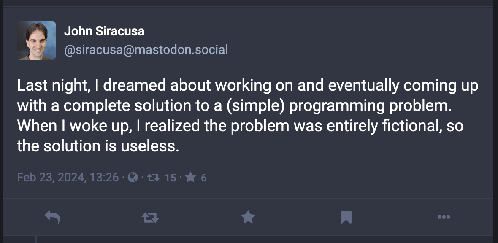Boost this post using the action bar

click(150, 217)
